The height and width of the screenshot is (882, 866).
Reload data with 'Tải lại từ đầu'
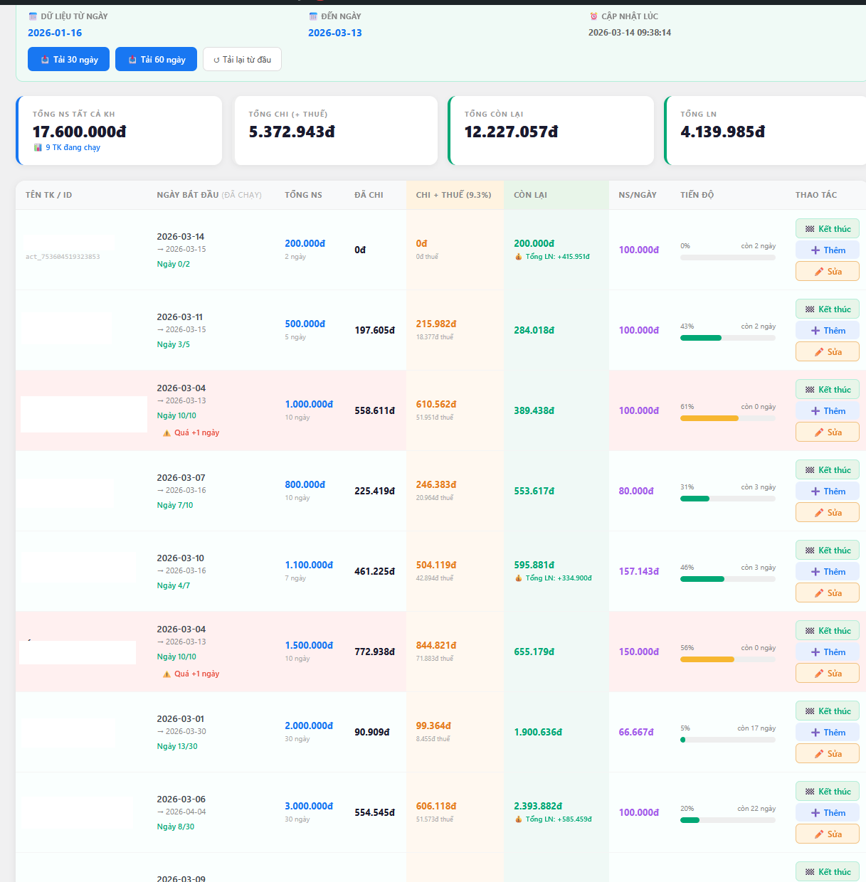coord(242,60)
